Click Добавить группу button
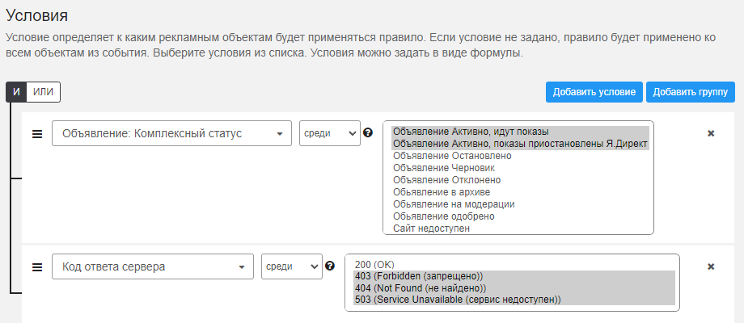Viewport: 744px width, 323px height. coord(691,92)
